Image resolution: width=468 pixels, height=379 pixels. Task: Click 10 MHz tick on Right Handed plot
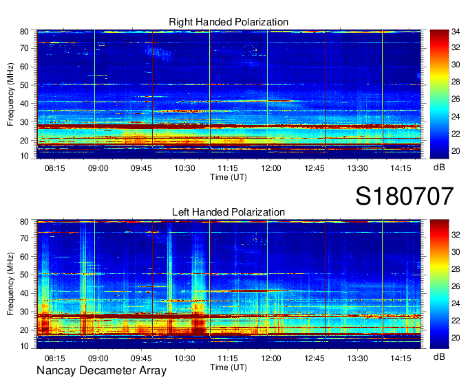click(x=24, y=156)
